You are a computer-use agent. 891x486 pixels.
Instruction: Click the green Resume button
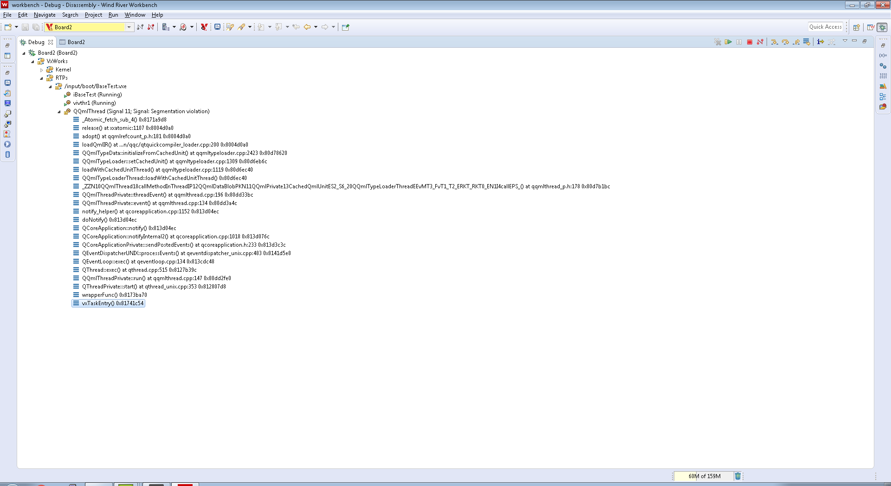coord(728,42)
